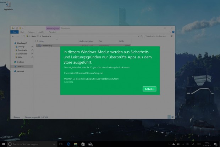Click 'Downloads' in the address bar path
This screenshot has width=220, height=147.
tap(46, 36)
